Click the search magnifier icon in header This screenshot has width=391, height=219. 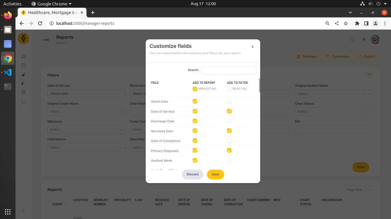(x=352, y=39)
